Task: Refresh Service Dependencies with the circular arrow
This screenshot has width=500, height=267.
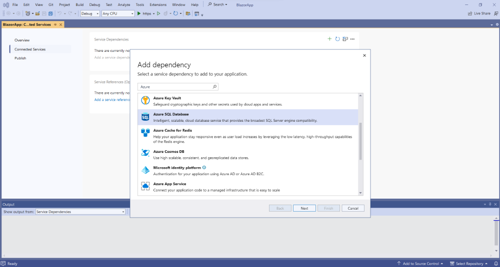Action: pyautogui.click(x=337, y=39)
